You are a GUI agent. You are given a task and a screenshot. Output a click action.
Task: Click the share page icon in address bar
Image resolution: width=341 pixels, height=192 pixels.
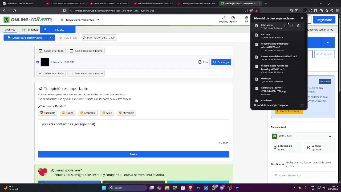pyautogui.click(x=244, y=11)
